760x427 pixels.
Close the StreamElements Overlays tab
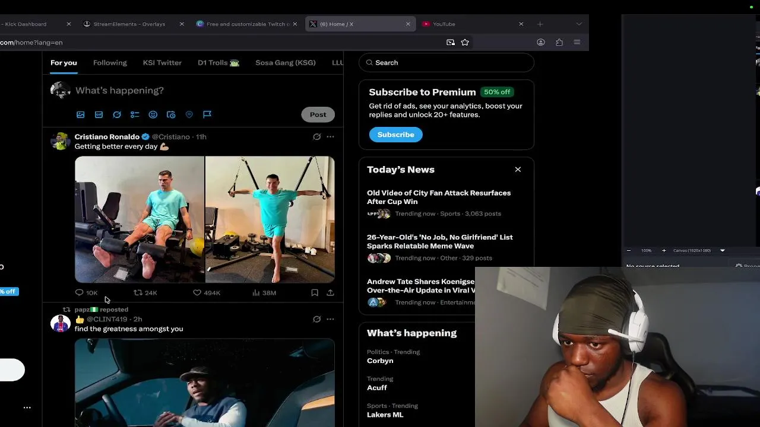[x=182, y=24]
